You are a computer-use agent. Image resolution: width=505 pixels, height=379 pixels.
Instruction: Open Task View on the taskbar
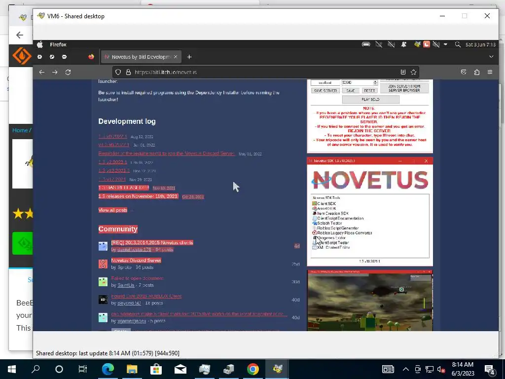(x=83, y=369)
